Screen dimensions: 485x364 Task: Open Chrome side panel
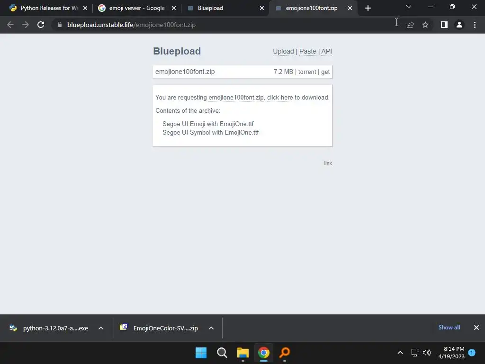point(444,25)
